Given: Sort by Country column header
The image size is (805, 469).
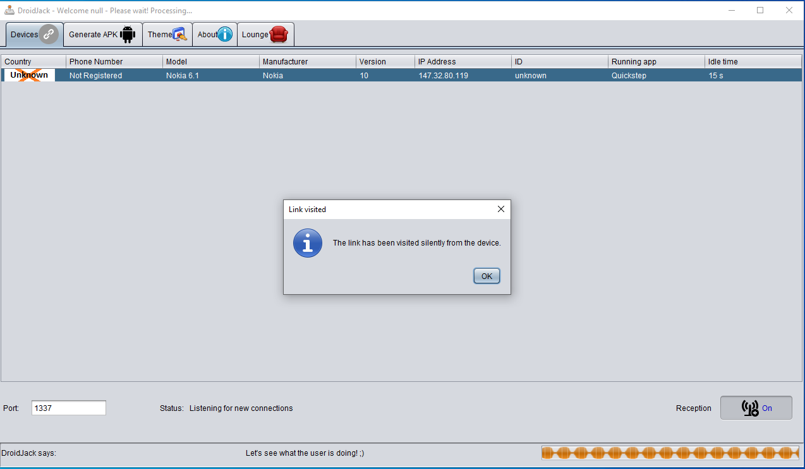Looking at the screenshot, I should pos(33,61).
